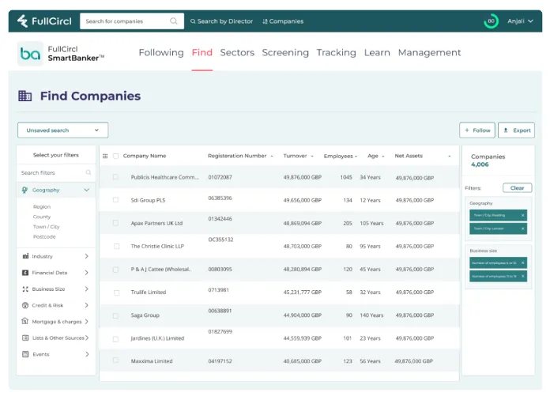This screenshot has width=550, height=400.
Task: Sort by the Turnover column arrow
Action: coord(312,157)
